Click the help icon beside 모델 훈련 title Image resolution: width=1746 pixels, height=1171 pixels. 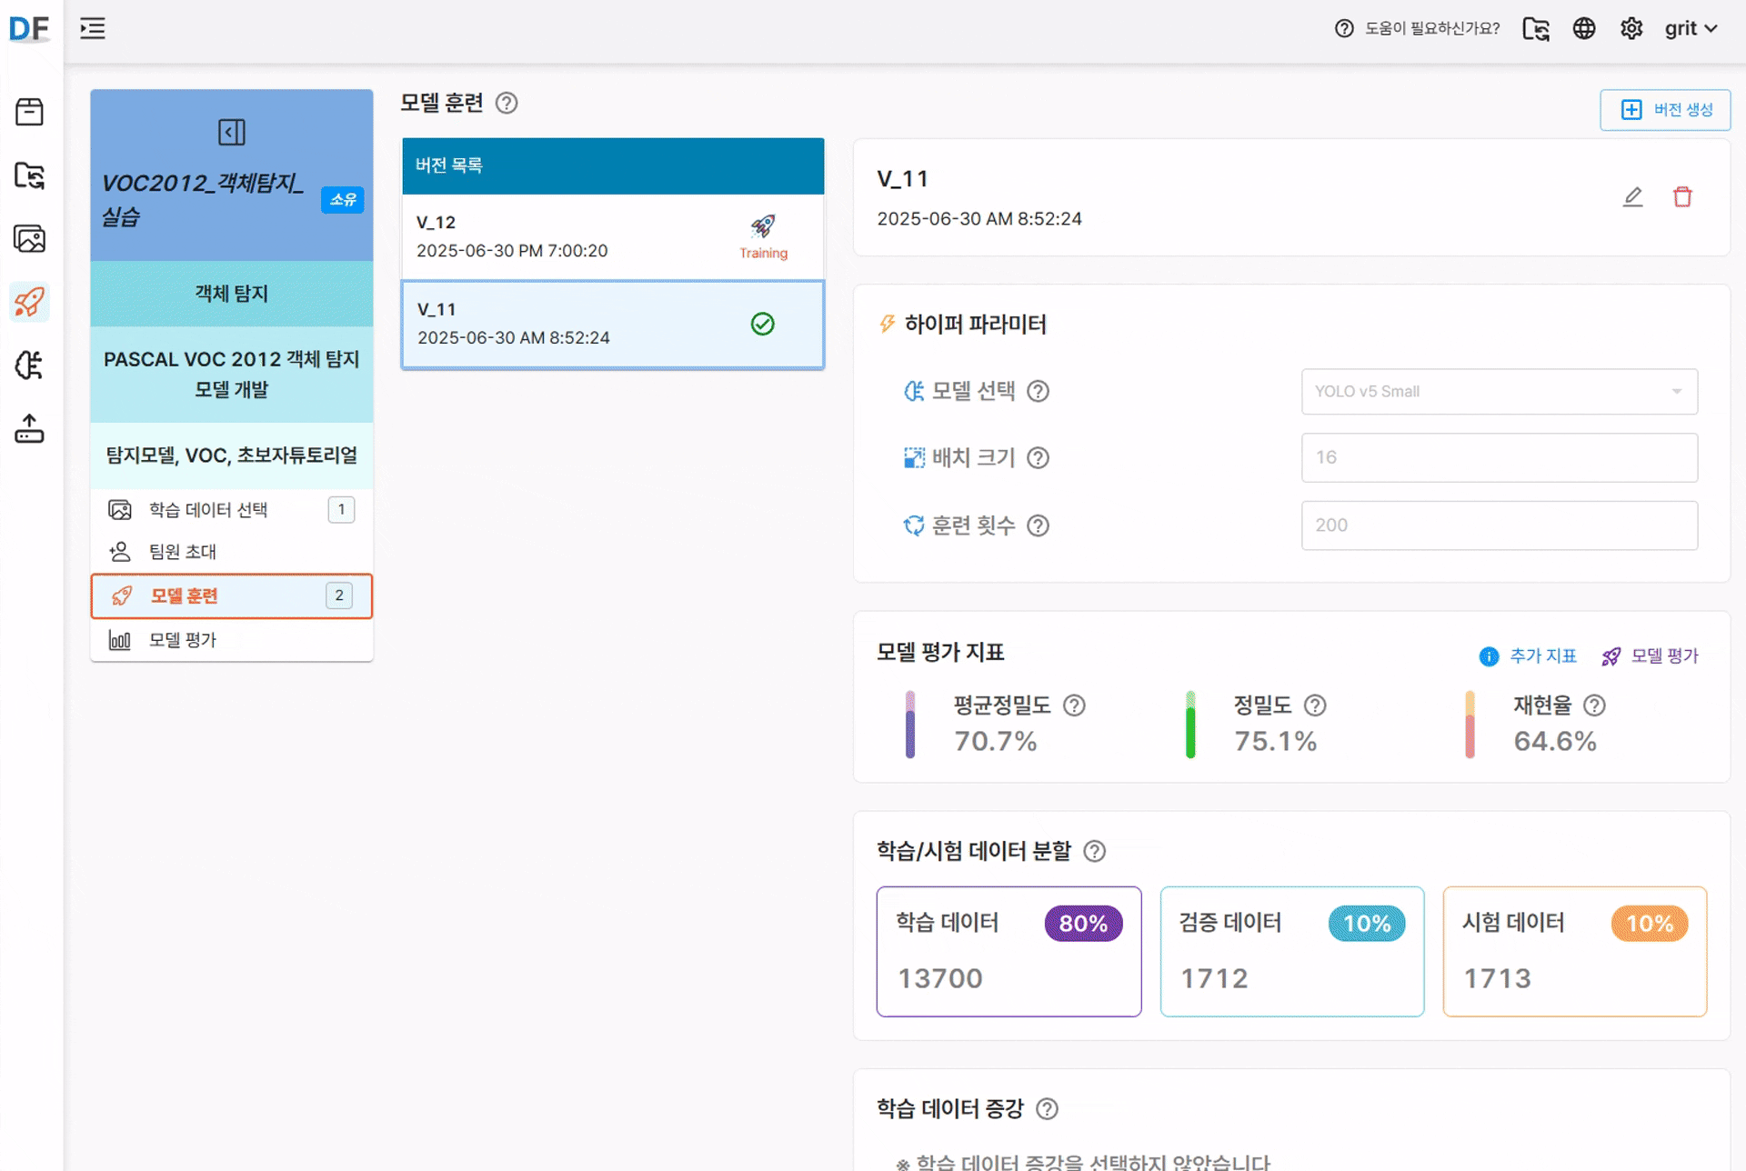[507, 104]
